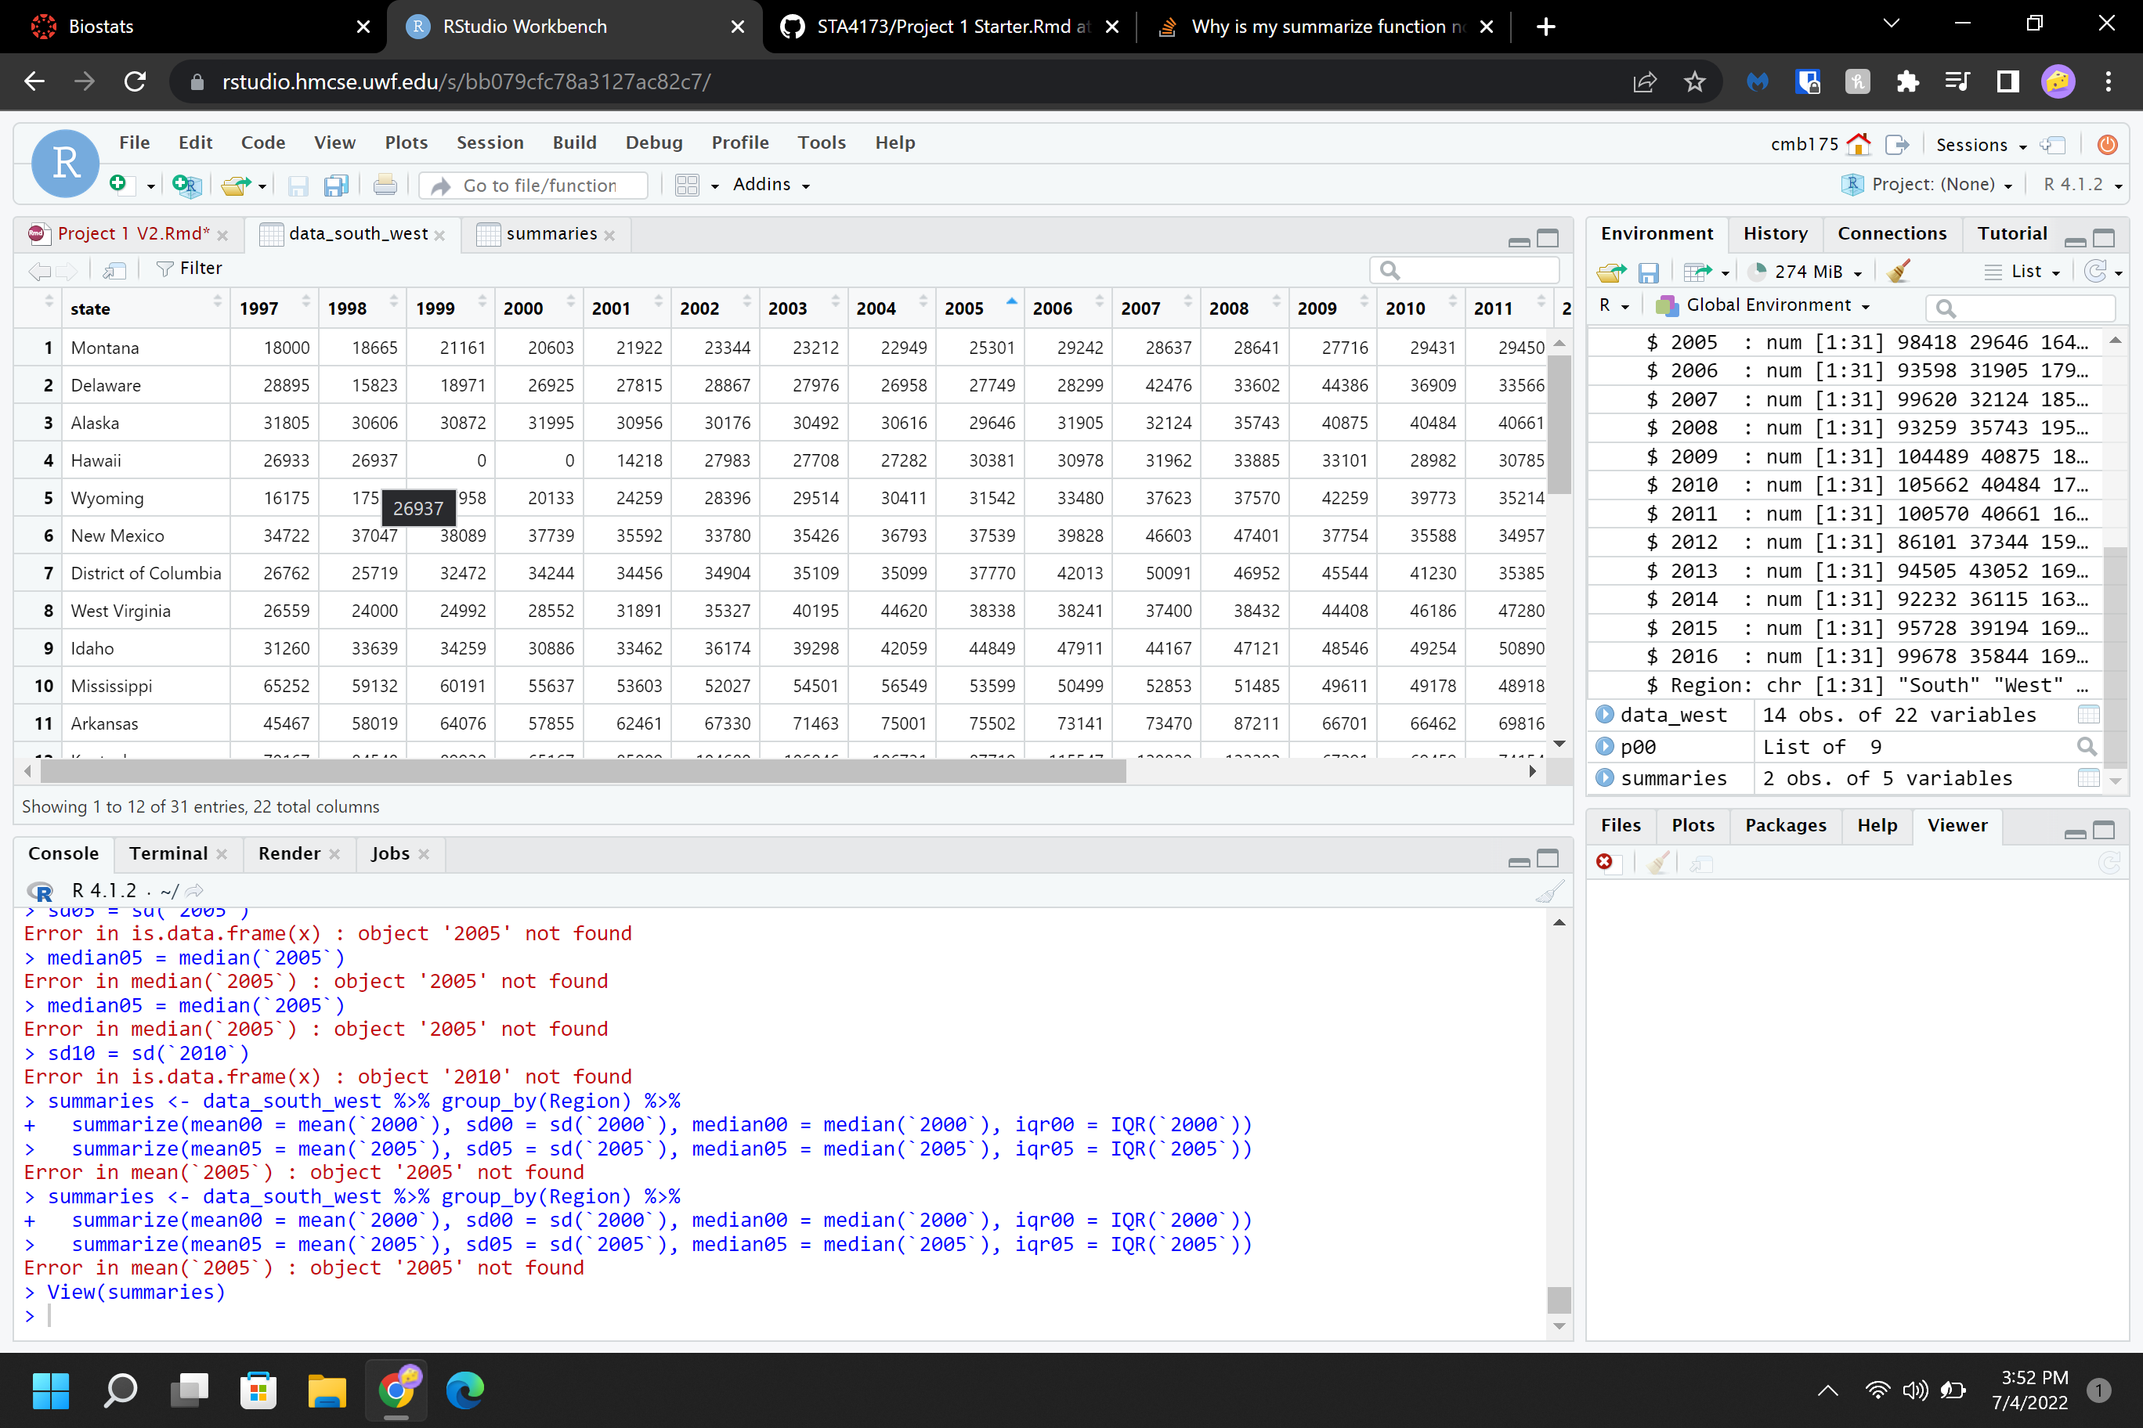Open the Global Environment dropdown
The image size is (2143, 1428).
pyautogui.click(x=1763, y=305)
